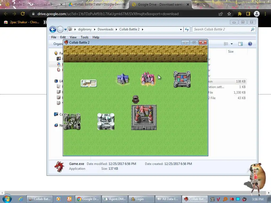The image size is (271, 203).
Task: Bookmark this page with the star icon
Action: (x=229, y=14)
